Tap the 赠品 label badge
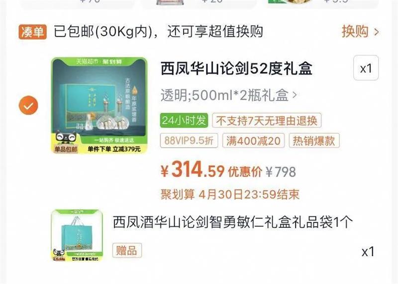 (x=127, y=251)
